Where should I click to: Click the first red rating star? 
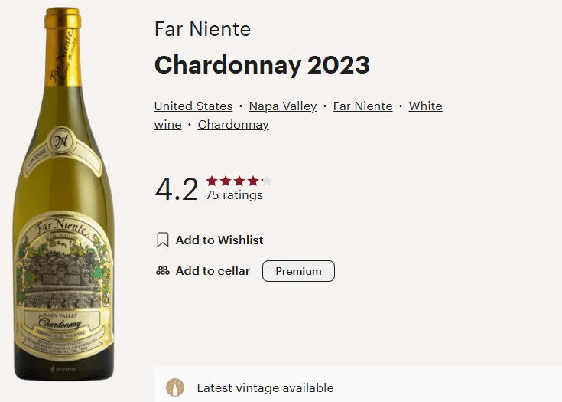pyautogui.click(x=212, y=181)
